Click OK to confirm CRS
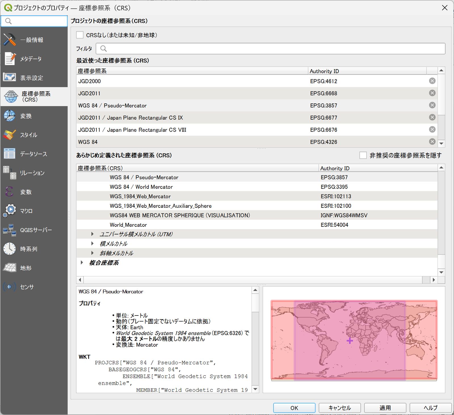Image resolution: width=454 pixels, height=415 pixels. [294, 408]
